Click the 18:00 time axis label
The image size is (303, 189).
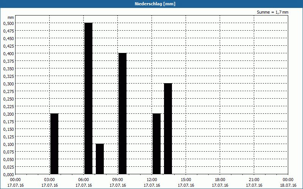click(220, 180)
